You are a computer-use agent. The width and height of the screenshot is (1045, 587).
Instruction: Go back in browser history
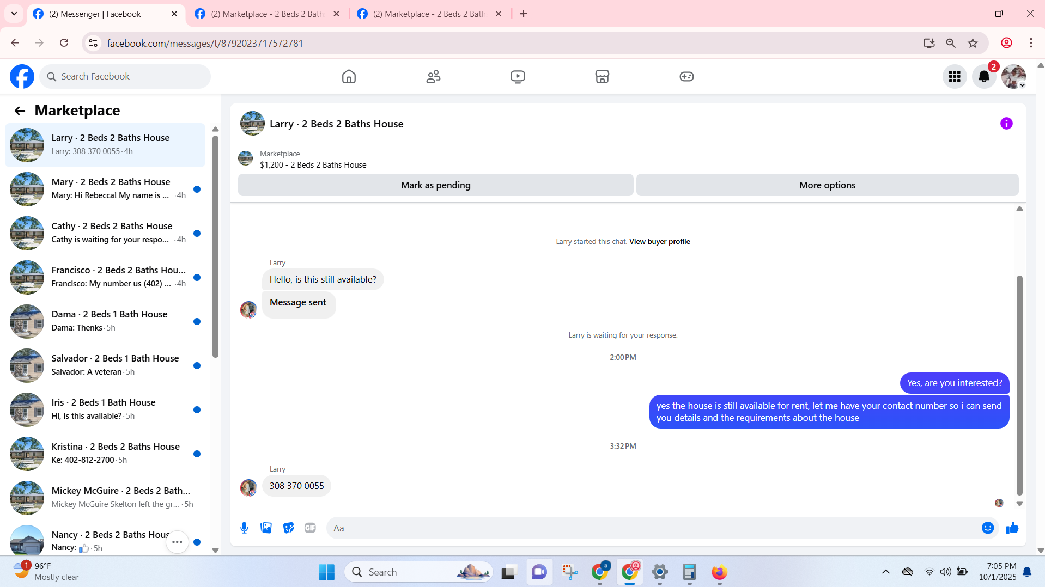(x=15, y=43)
